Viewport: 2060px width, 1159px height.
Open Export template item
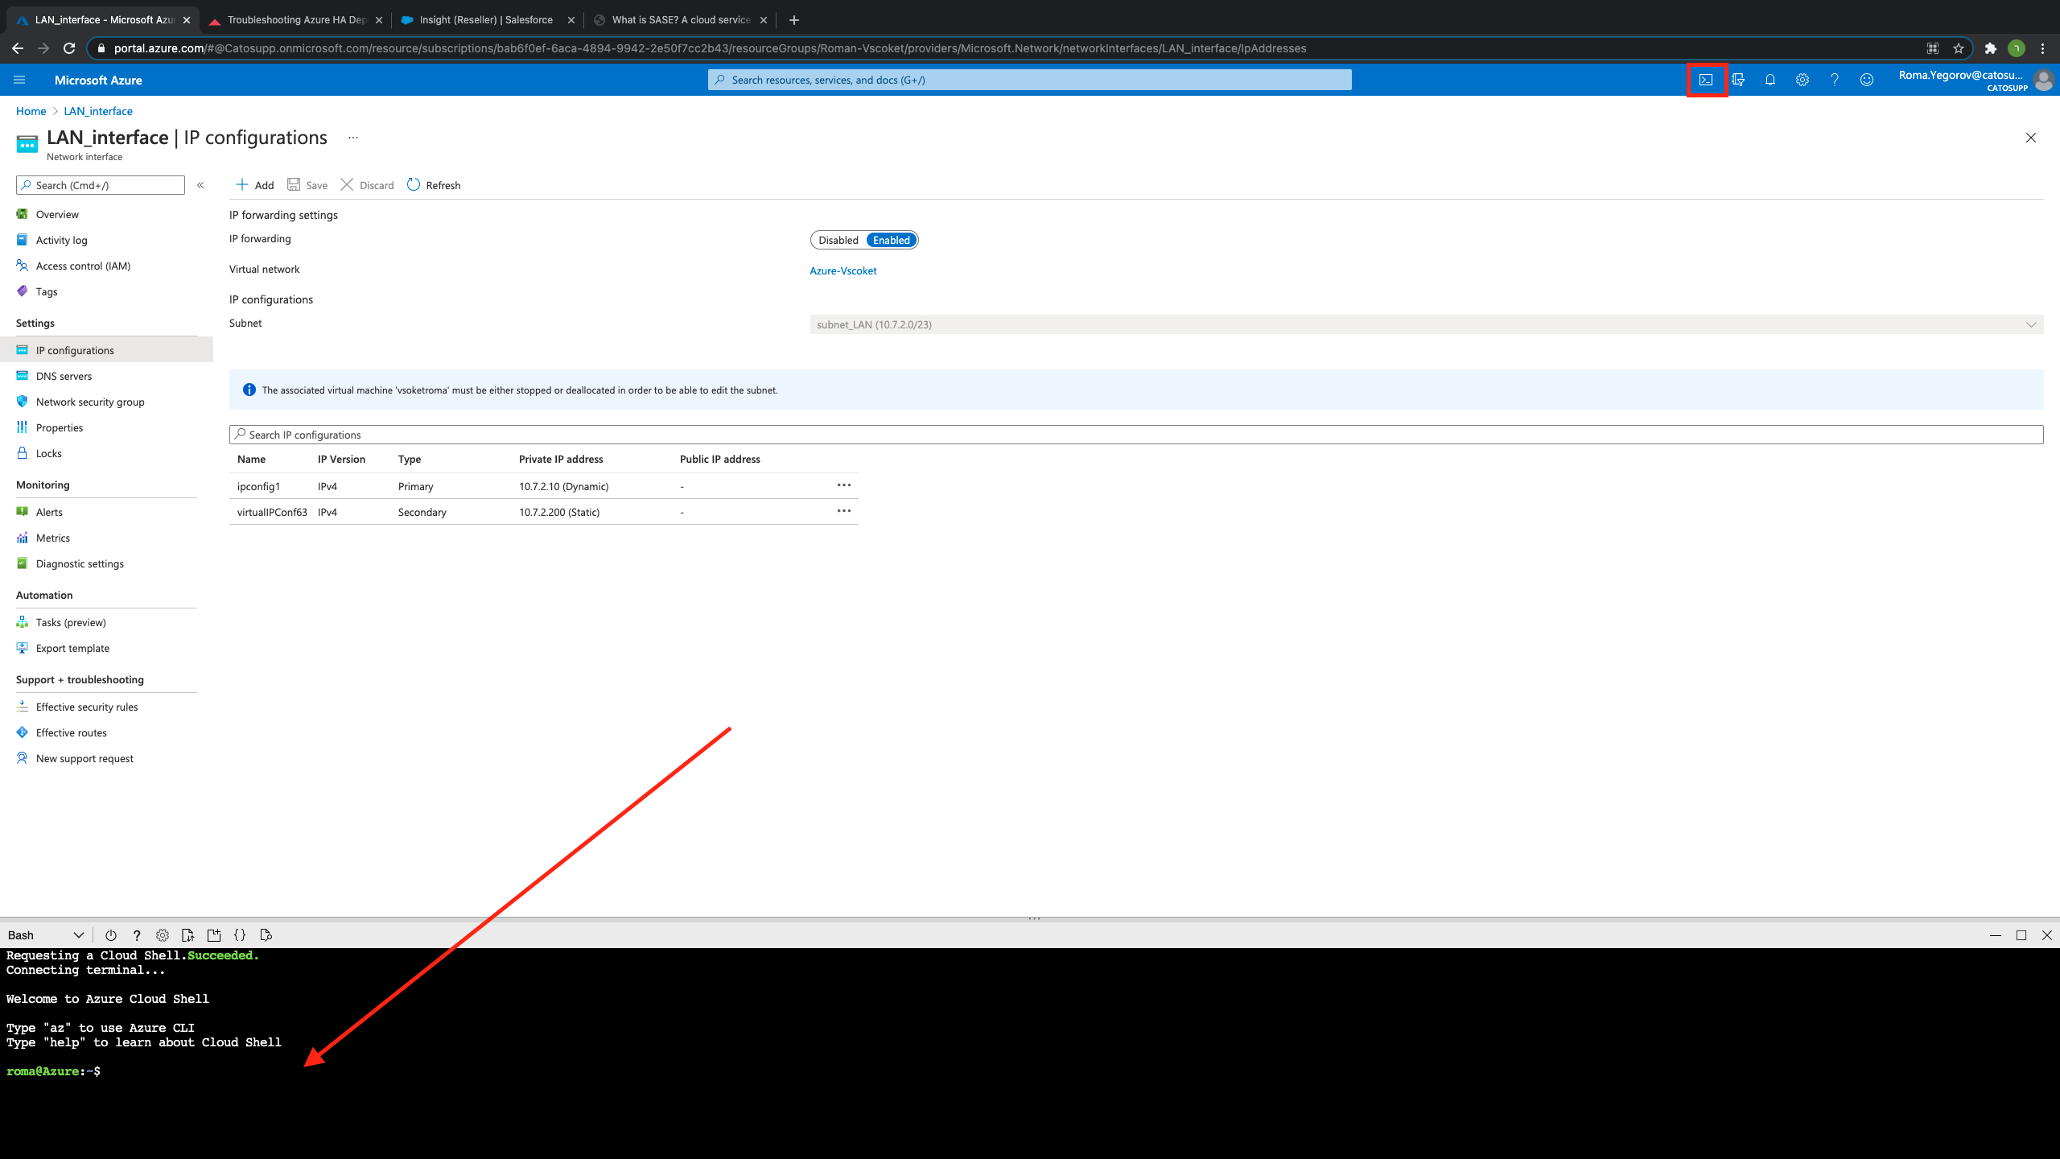[72, 648]
